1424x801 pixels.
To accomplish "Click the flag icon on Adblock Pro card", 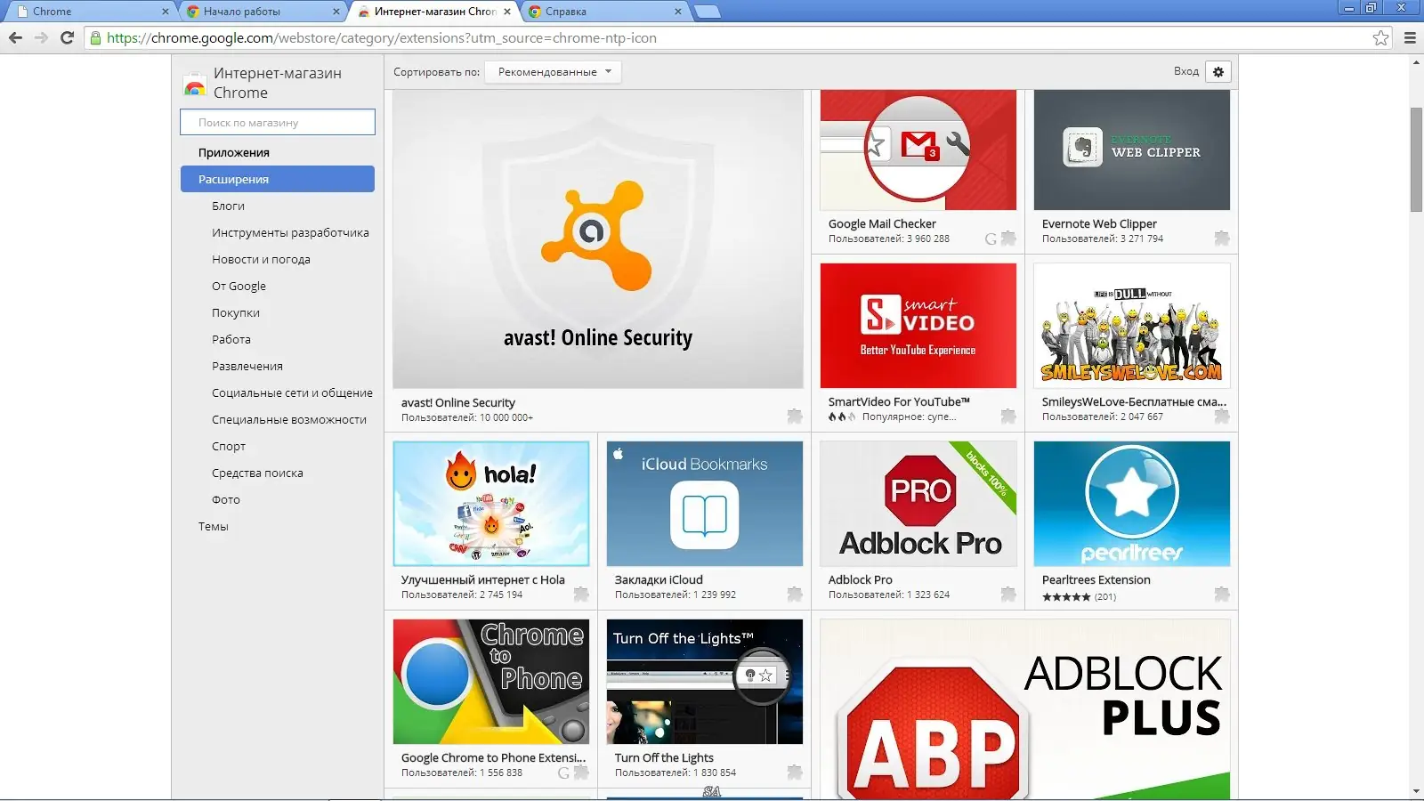I will [1008, 595].
